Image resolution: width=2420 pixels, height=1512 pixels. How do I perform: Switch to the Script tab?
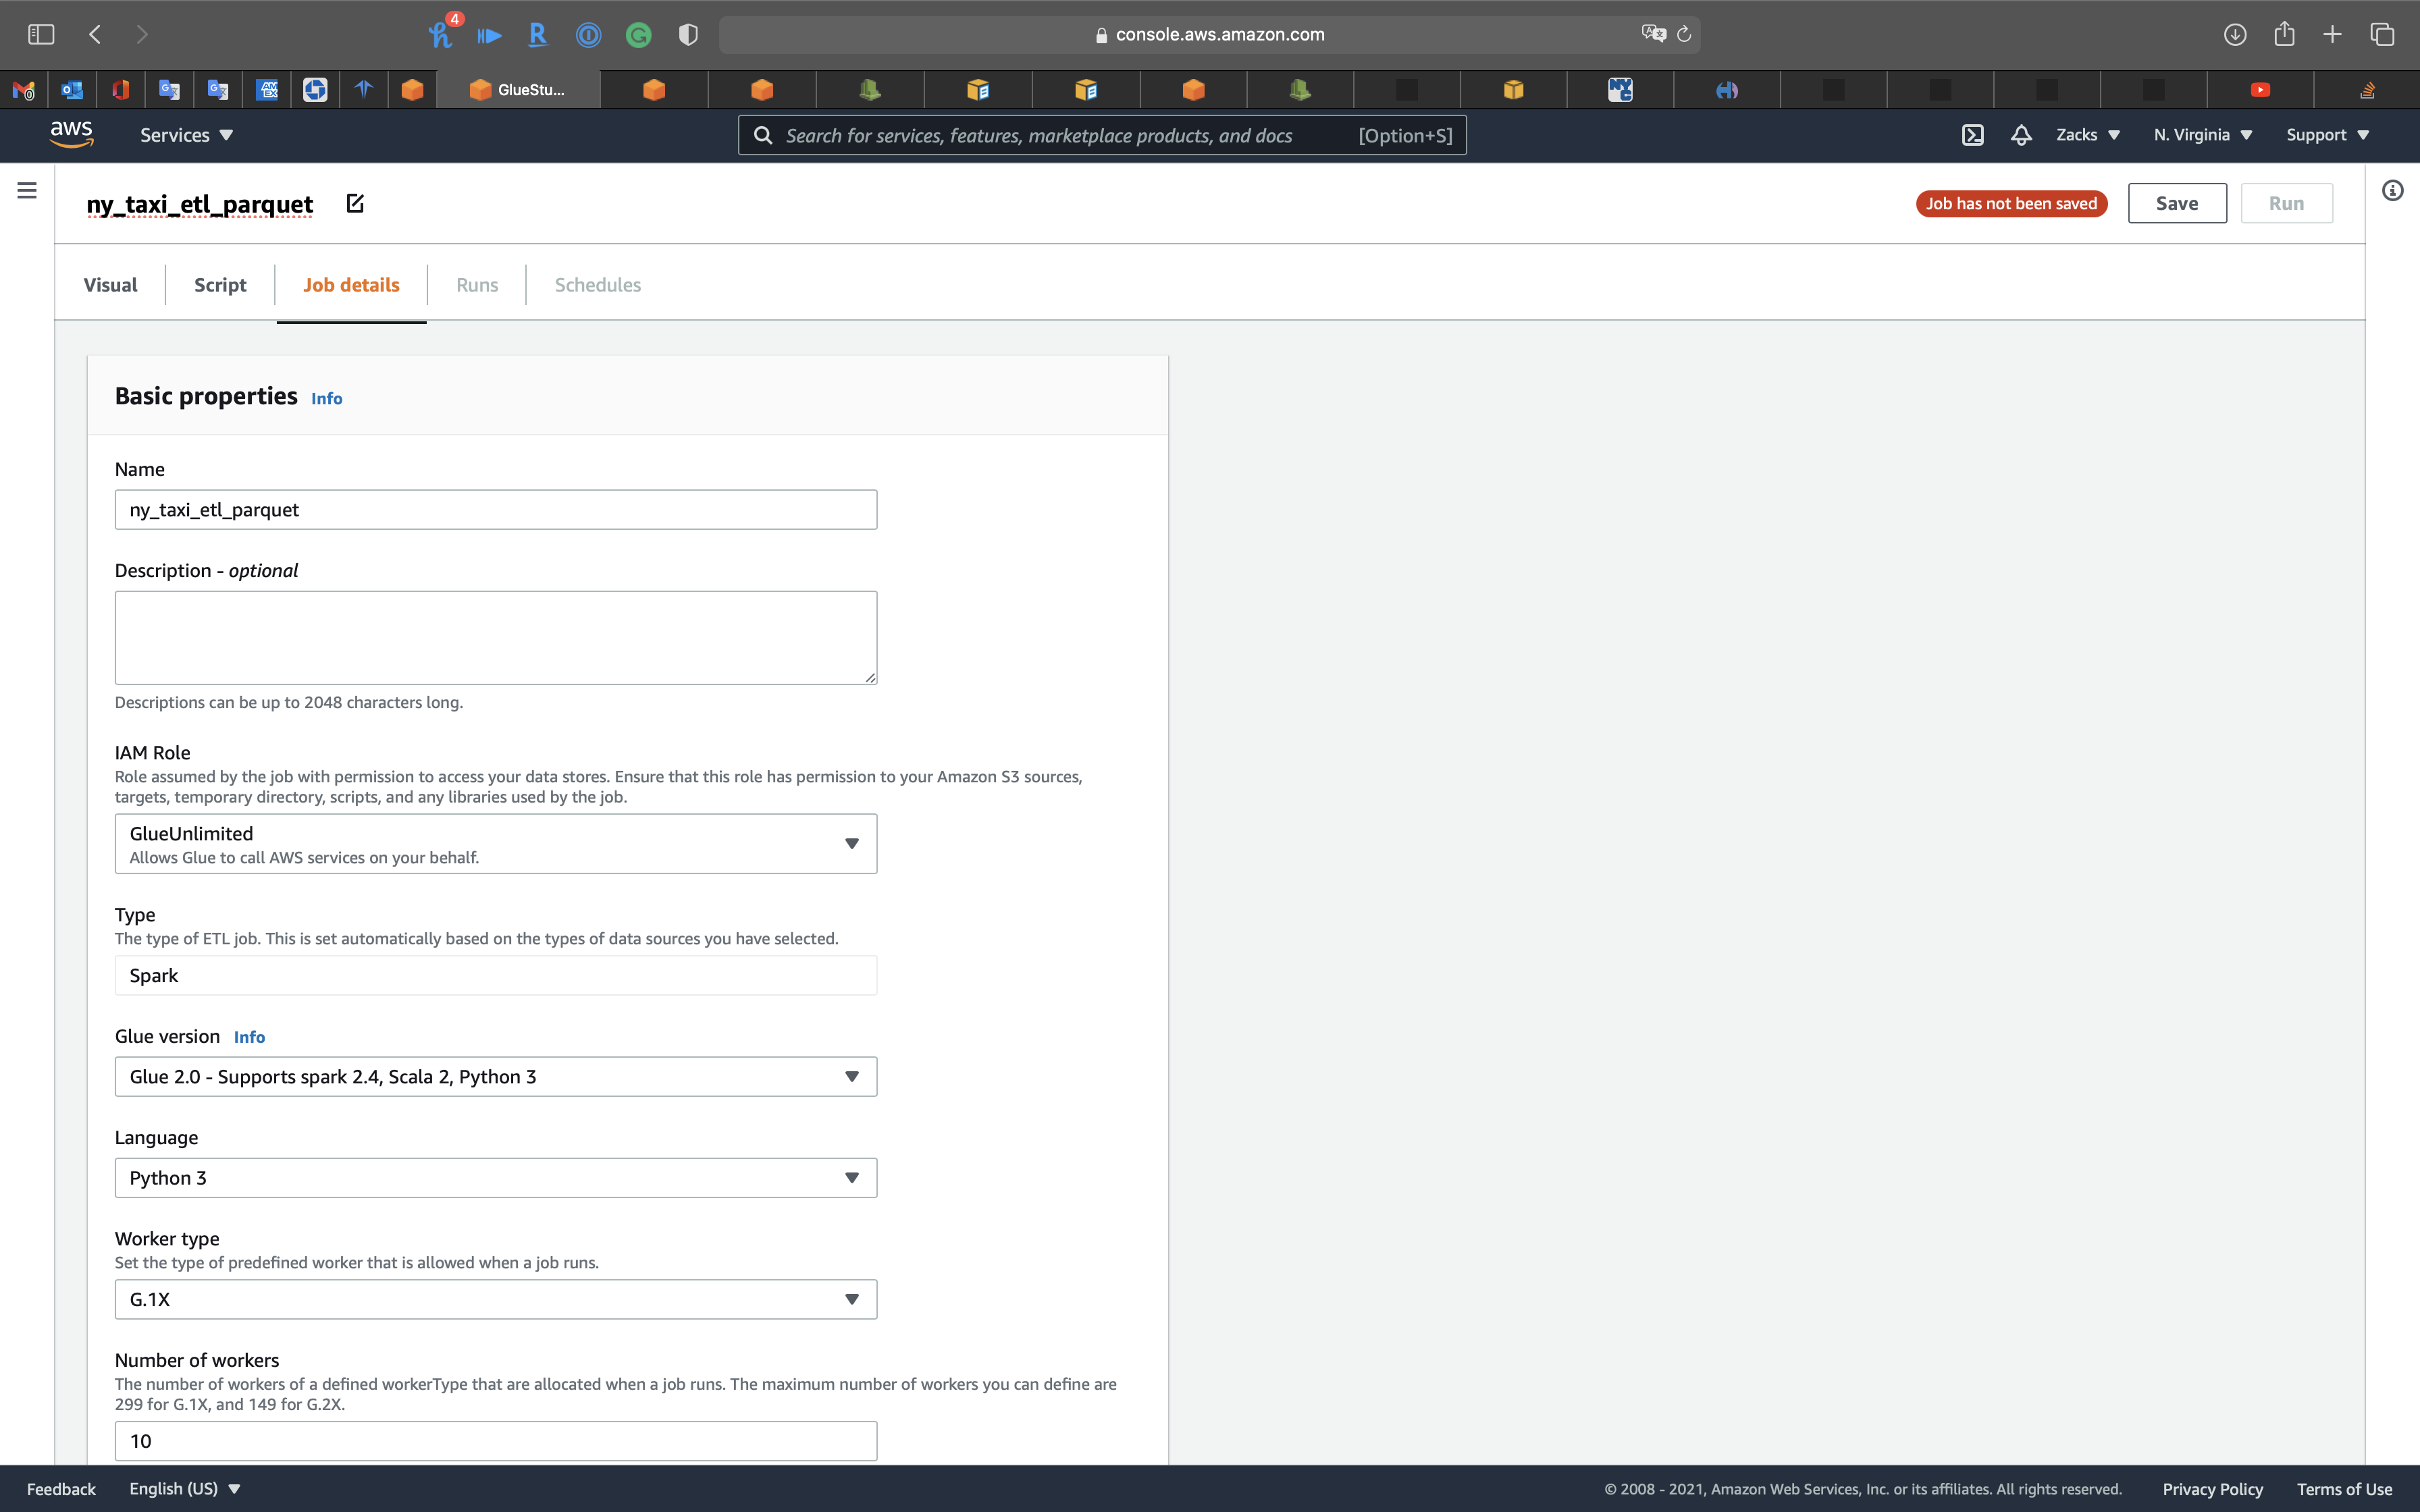click(220, 285)
